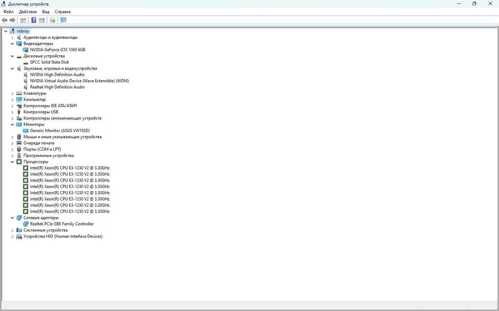Select the Realtek High Definition Audio device
Screen dimensions: 499x311
pos(57,87)
